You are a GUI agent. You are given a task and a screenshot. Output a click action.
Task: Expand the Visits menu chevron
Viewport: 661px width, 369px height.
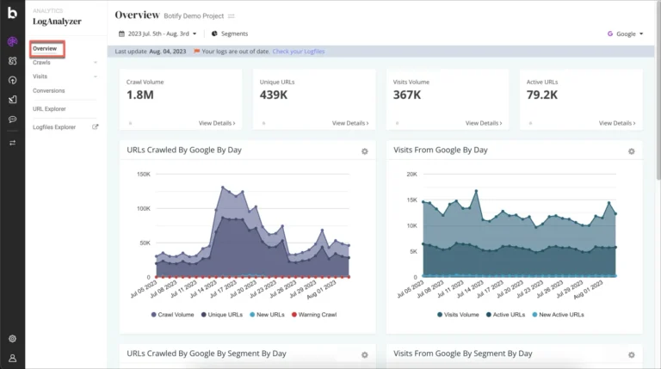tap(96, 77)
